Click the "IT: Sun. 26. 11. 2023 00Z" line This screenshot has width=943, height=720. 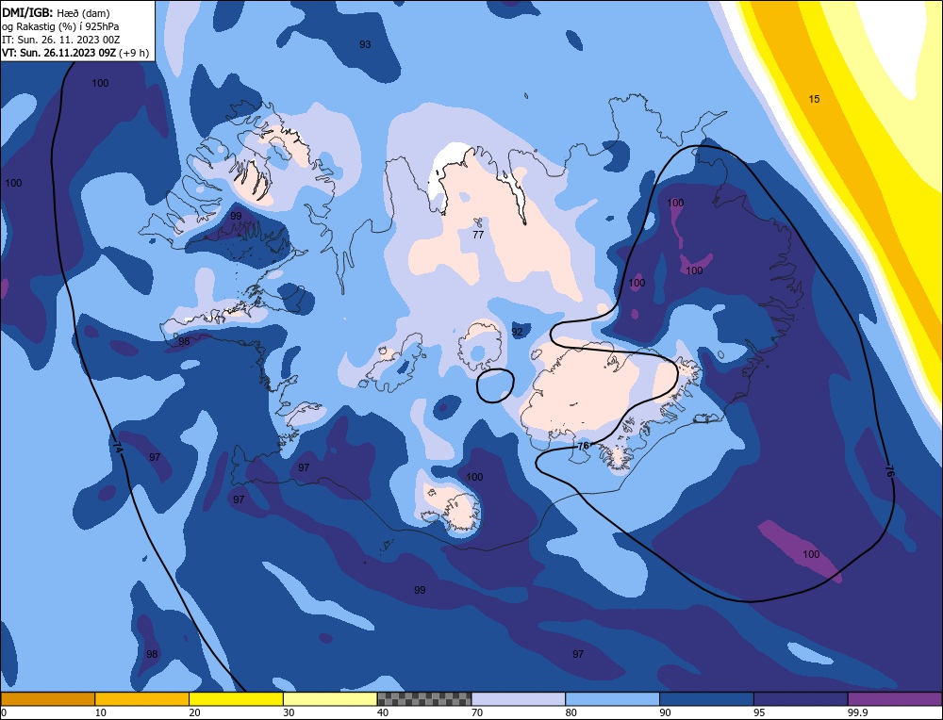[61, 40]
